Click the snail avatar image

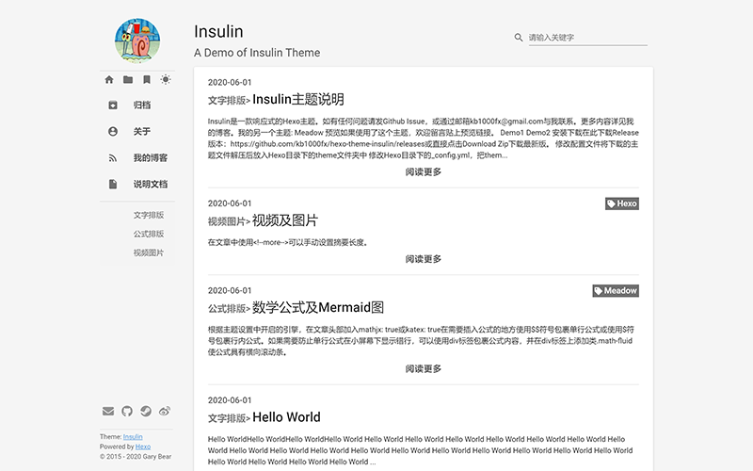coord(137,41)
